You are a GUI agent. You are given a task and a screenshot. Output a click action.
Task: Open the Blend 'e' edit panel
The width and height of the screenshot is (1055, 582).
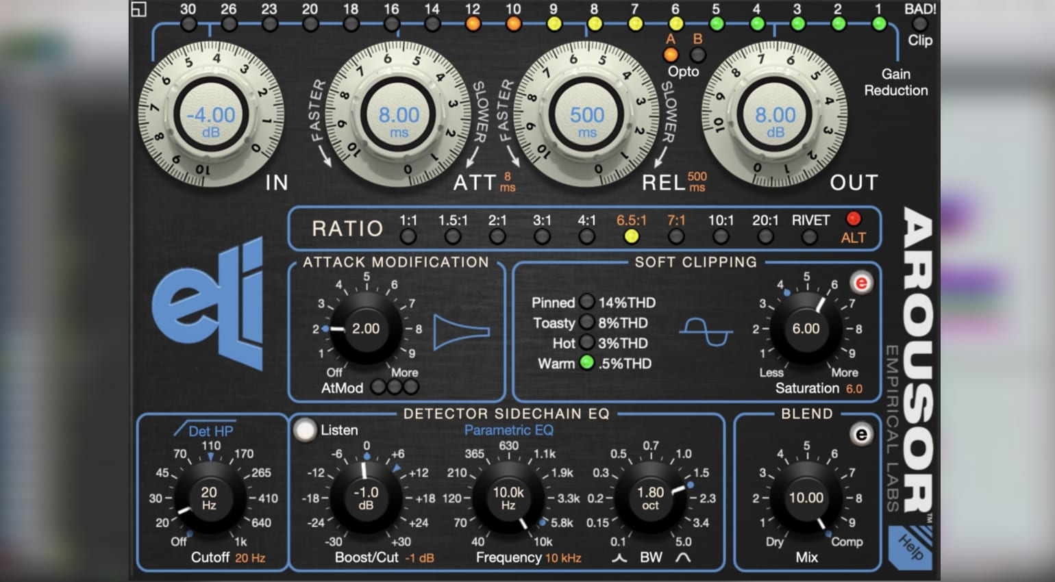861,434
